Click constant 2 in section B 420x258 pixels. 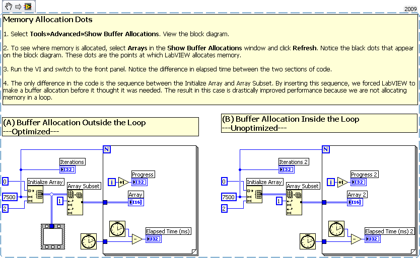(225, 208)
